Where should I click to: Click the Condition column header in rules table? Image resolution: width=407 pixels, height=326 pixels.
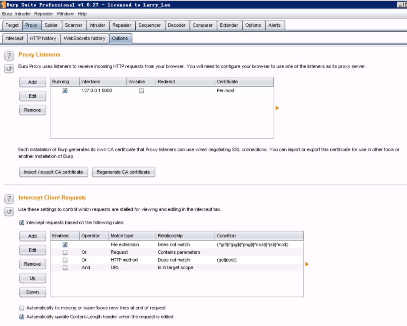click(x=259, y=236)
